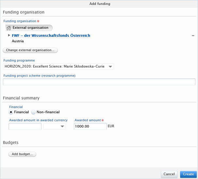Open FWF – der Wissenschaftsfonds Österreich link

[51, 35]
